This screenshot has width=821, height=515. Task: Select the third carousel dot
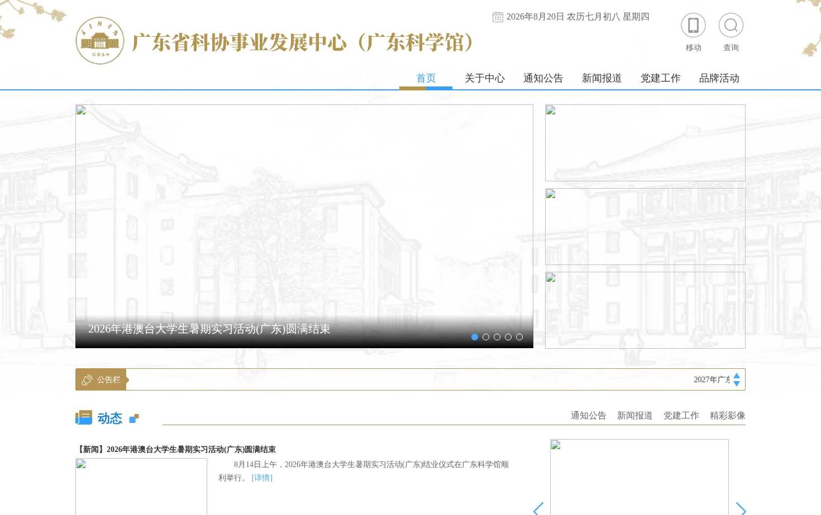tap(497, 337)
